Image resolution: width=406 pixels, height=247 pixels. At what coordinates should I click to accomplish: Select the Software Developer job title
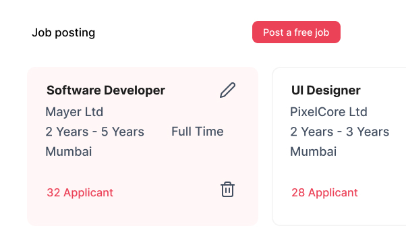pos(106,90)
